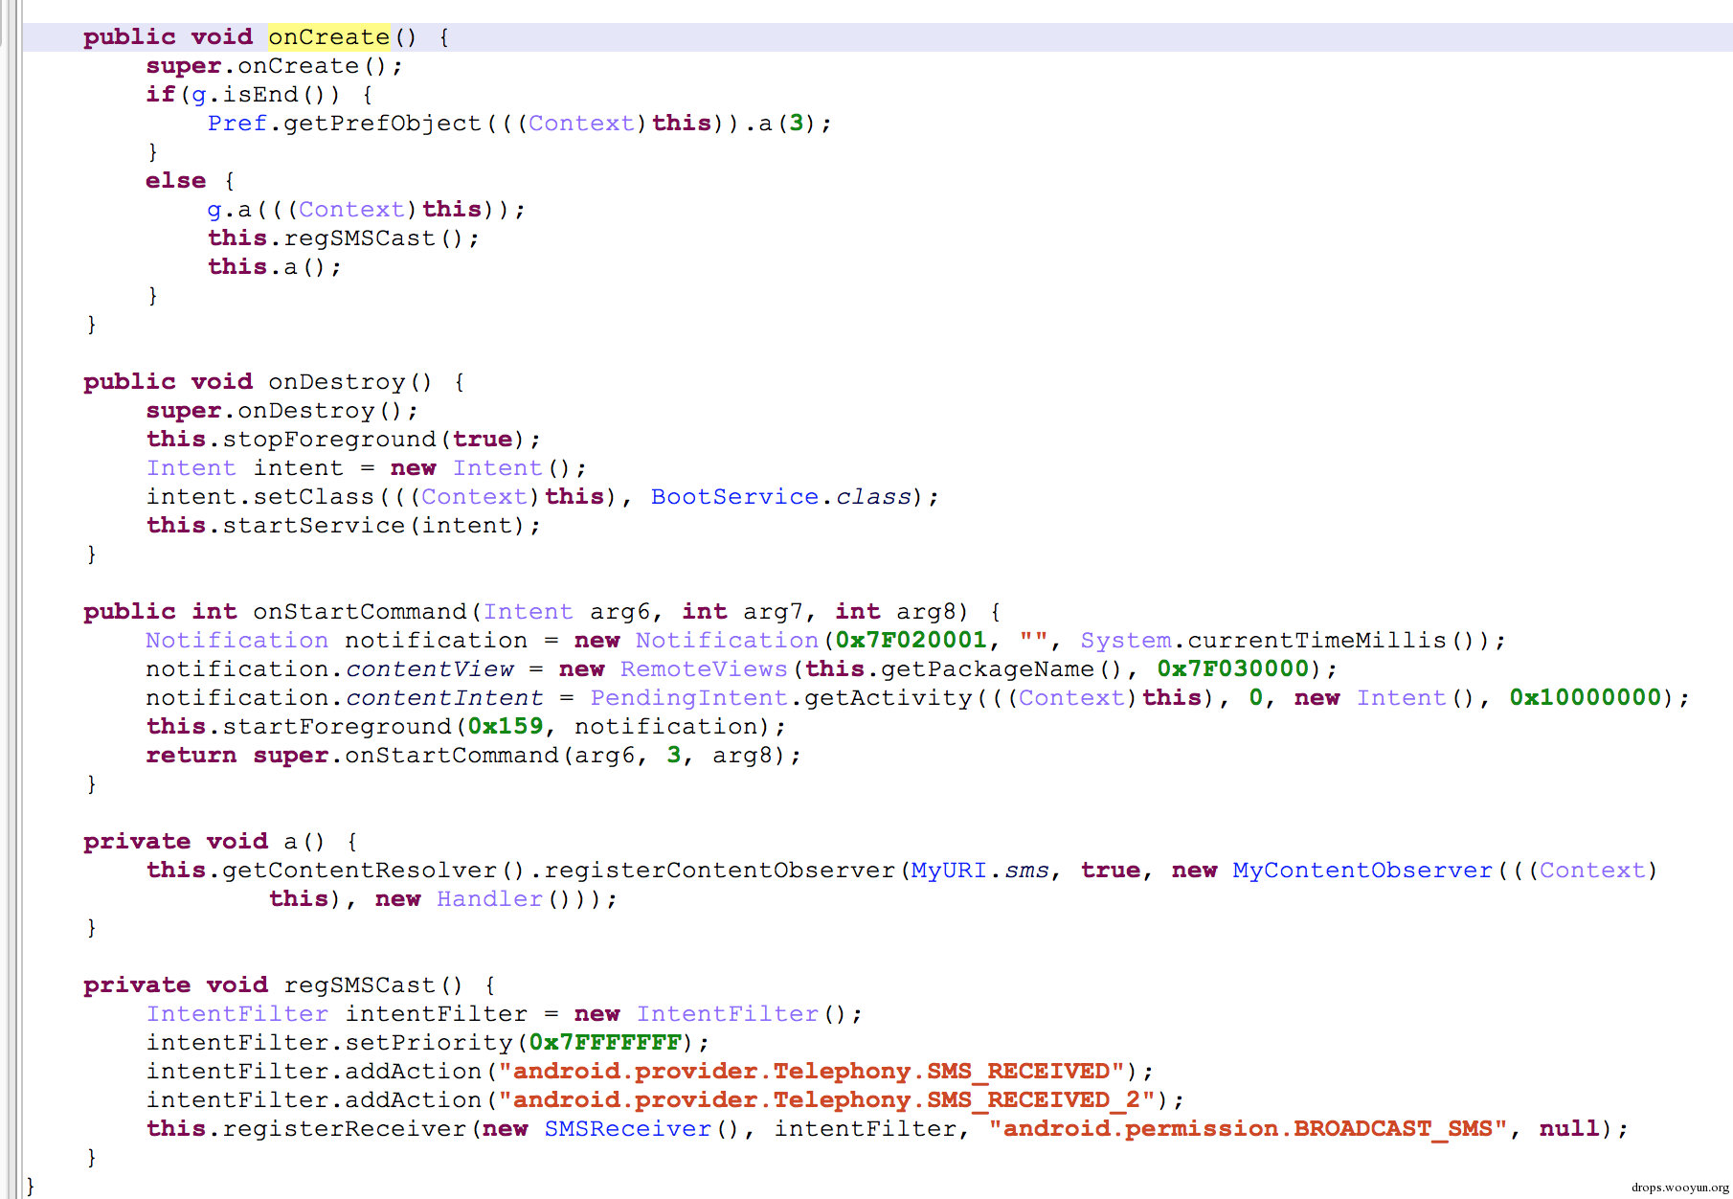Click registerContentObserver method call
Screen dimensions: 1733x1199
click(719, 871)
